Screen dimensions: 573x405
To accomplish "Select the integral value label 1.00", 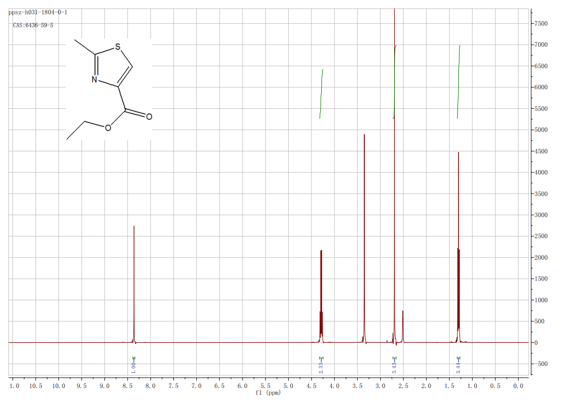I will tap(134, 367).
